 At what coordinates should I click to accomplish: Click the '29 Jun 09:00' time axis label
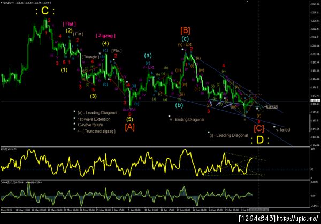[232, 210]
